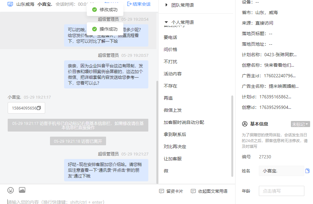Click the 访客已离开 system notice
Image resolution: width=313 pixels, height=204 pixels.
78,141
